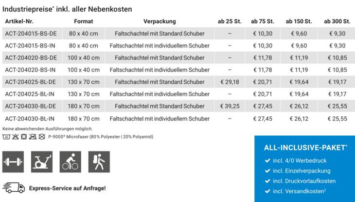Click 'Express-Service auf Anfrage!' text
The width and height of the screenshot is (355, 202).
(68, 188)
